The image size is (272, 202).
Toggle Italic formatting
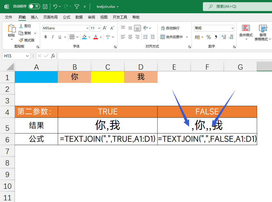pos(53,37)
